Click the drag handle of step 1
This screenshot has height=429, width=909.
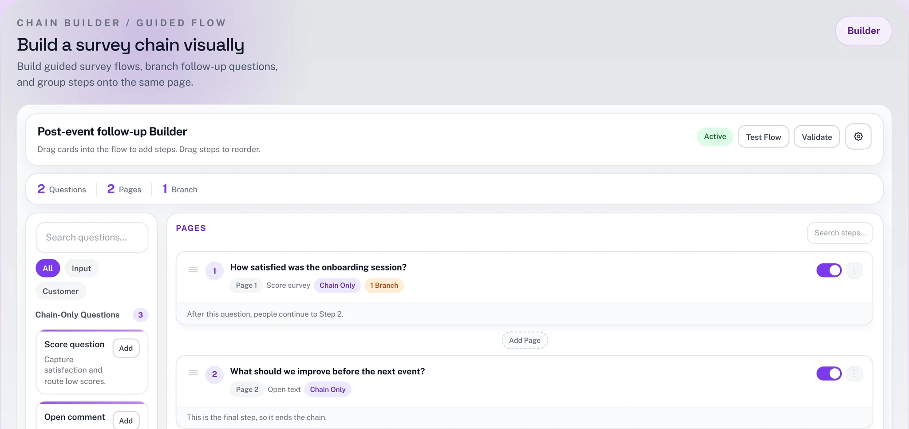pyautogui.click(x=193, y=270)
